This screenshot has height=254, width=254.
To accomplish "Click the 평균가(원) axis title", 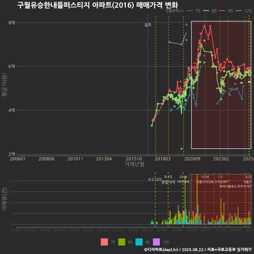I will pyautogui.click(x=4, y=85).
